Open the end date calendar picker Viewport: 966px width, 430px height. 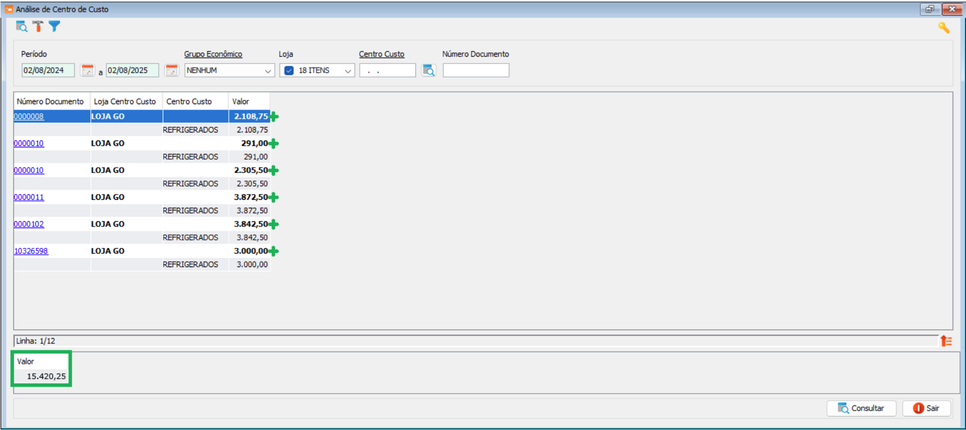(x=171, y=71)
